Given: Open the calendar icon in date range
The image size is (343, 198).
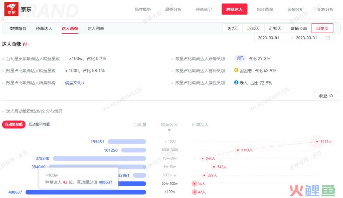Looking at the screenshot, I should 327,38.
